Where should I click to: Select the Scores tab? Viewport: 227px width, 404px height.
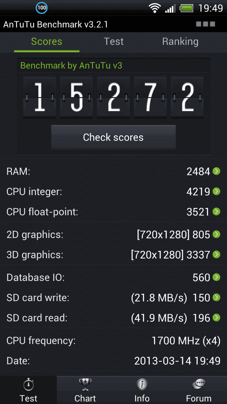(47, 42)
